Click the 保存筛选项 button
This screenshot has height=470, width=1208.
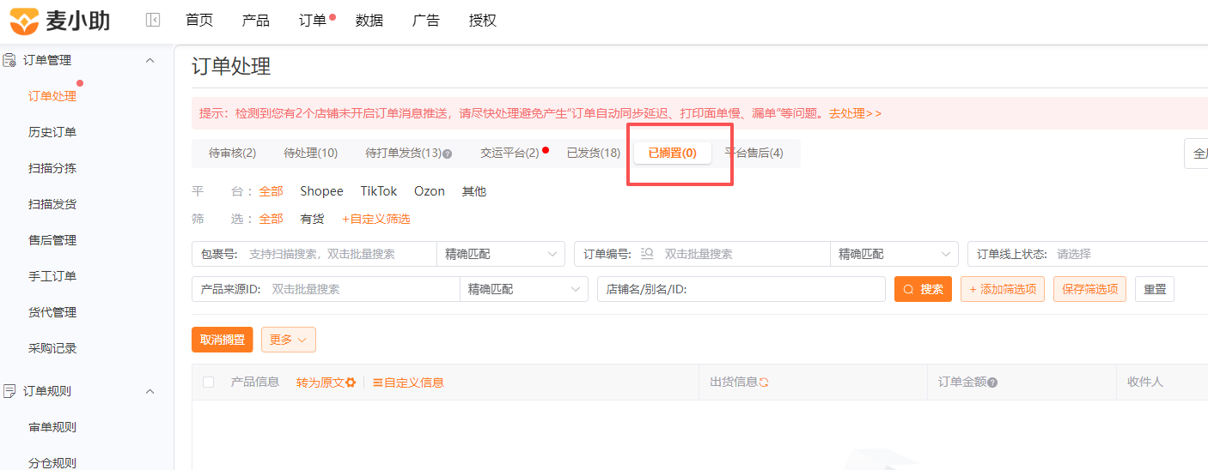[x=1089, y=289]
